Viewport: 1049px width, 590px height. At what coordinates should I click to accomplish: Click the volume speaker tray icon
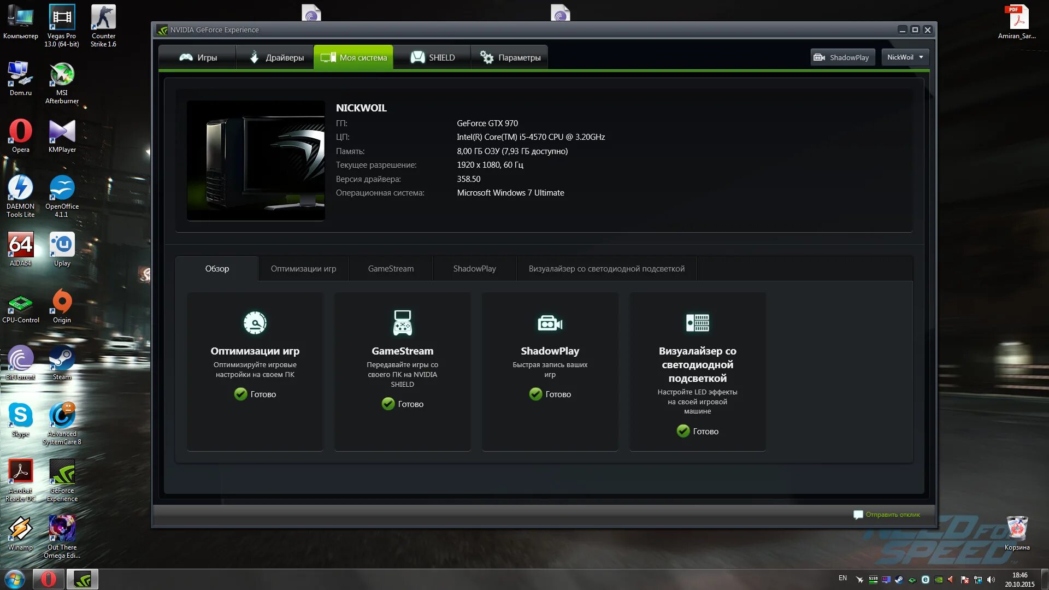991,580
